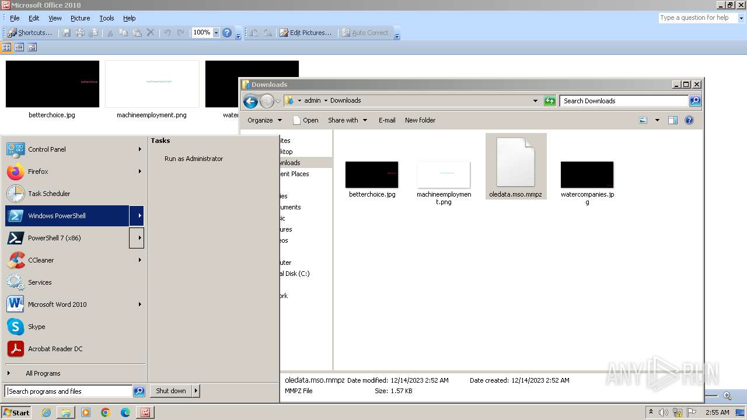Click the Cut scissors icon

tap(110, 33)
